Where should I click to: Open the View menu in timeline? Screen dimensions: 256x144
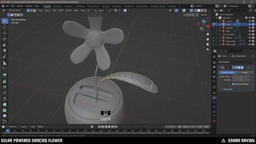(33, 127)
